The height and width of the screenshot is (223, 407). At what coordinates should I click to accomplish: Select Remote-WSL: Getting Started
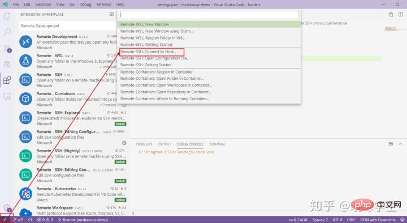(209, 45)
